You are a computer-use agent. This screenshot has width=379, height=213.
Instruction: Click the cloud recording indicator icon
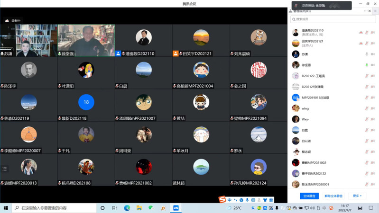[7, 21]
